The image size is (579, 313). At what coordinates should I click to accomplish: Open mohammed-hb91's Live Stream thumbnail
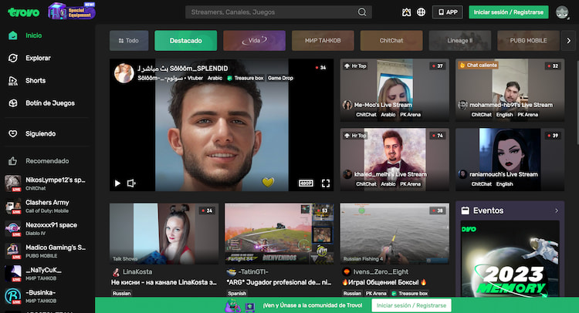click(x=510, y=90)
